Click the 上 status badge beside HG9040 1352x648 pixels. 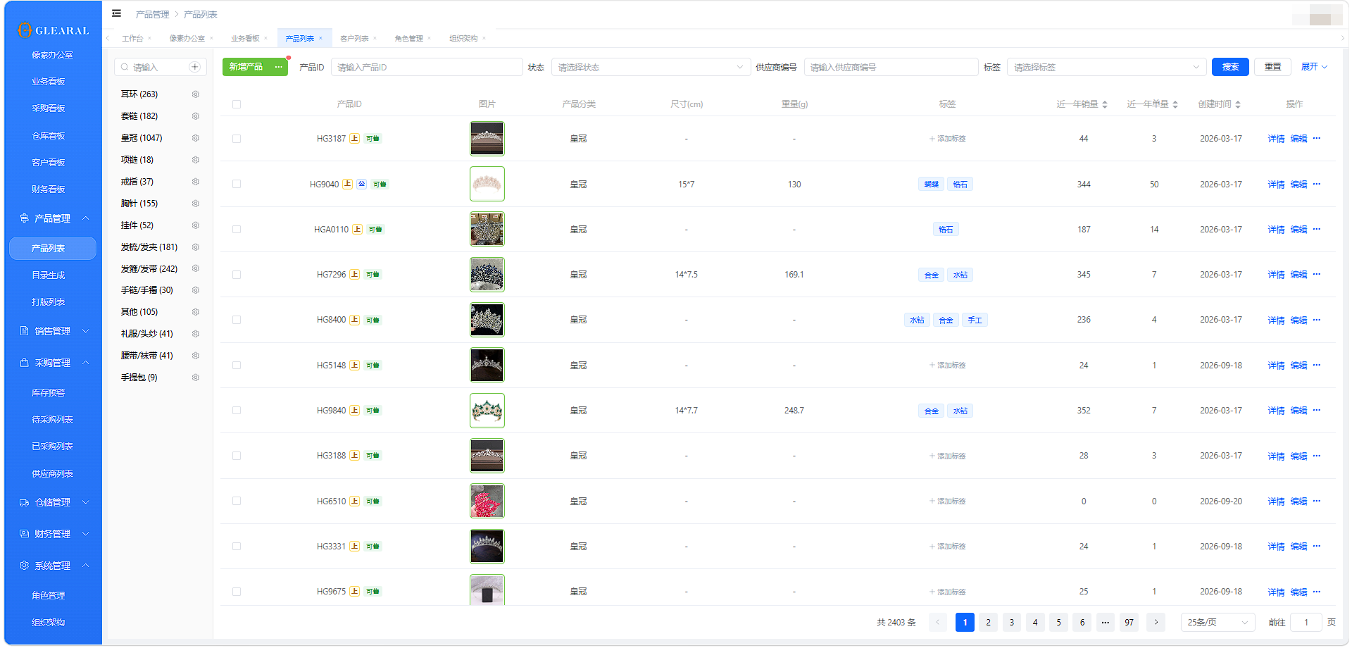[x=348, y=184]
